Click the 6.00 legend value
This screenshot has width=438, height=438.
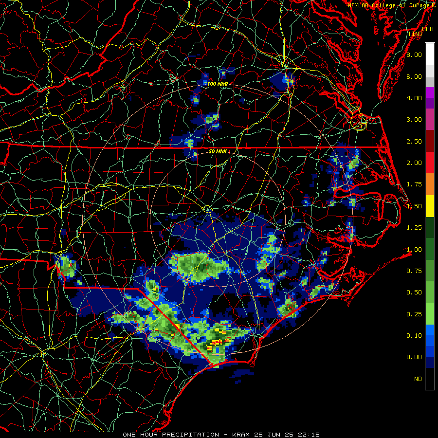click(x=414, y=76)
